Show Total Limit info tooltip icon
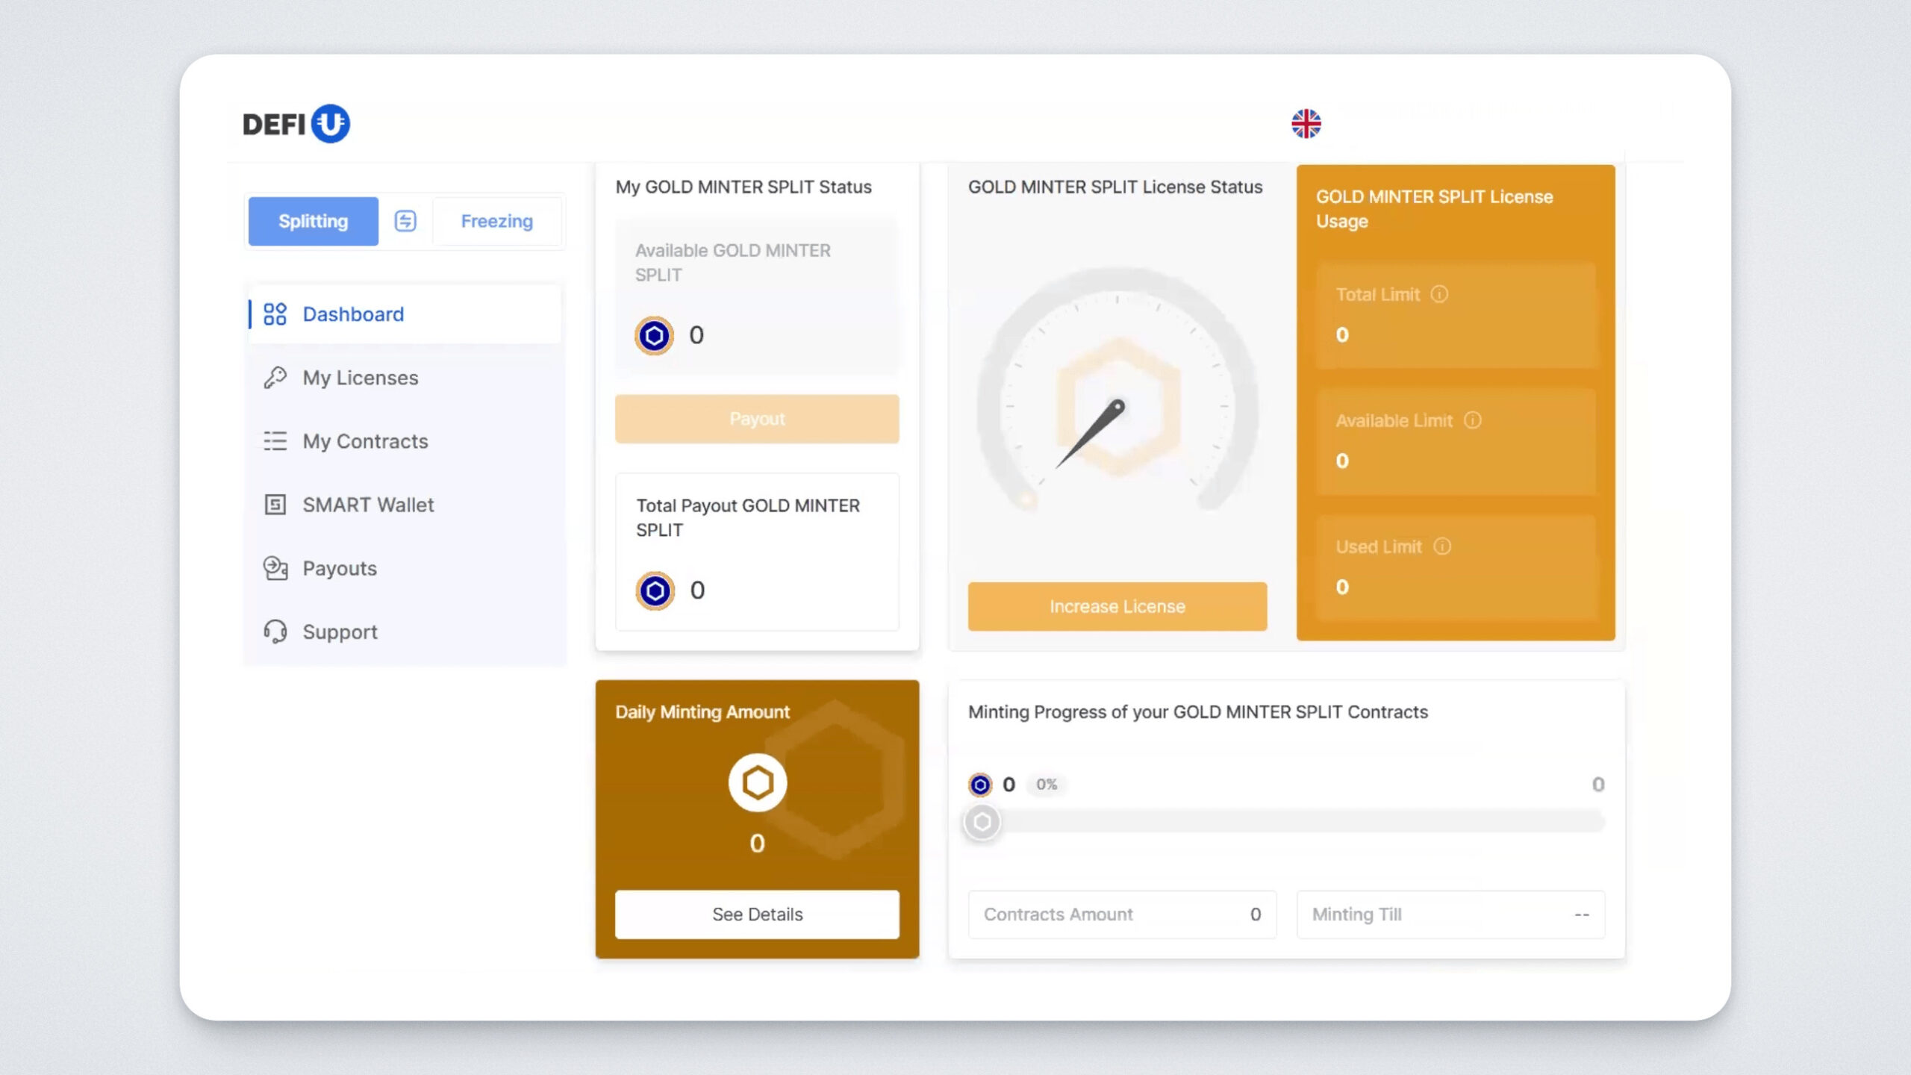This screenshot has height=1075, width=1911. 1439,294
